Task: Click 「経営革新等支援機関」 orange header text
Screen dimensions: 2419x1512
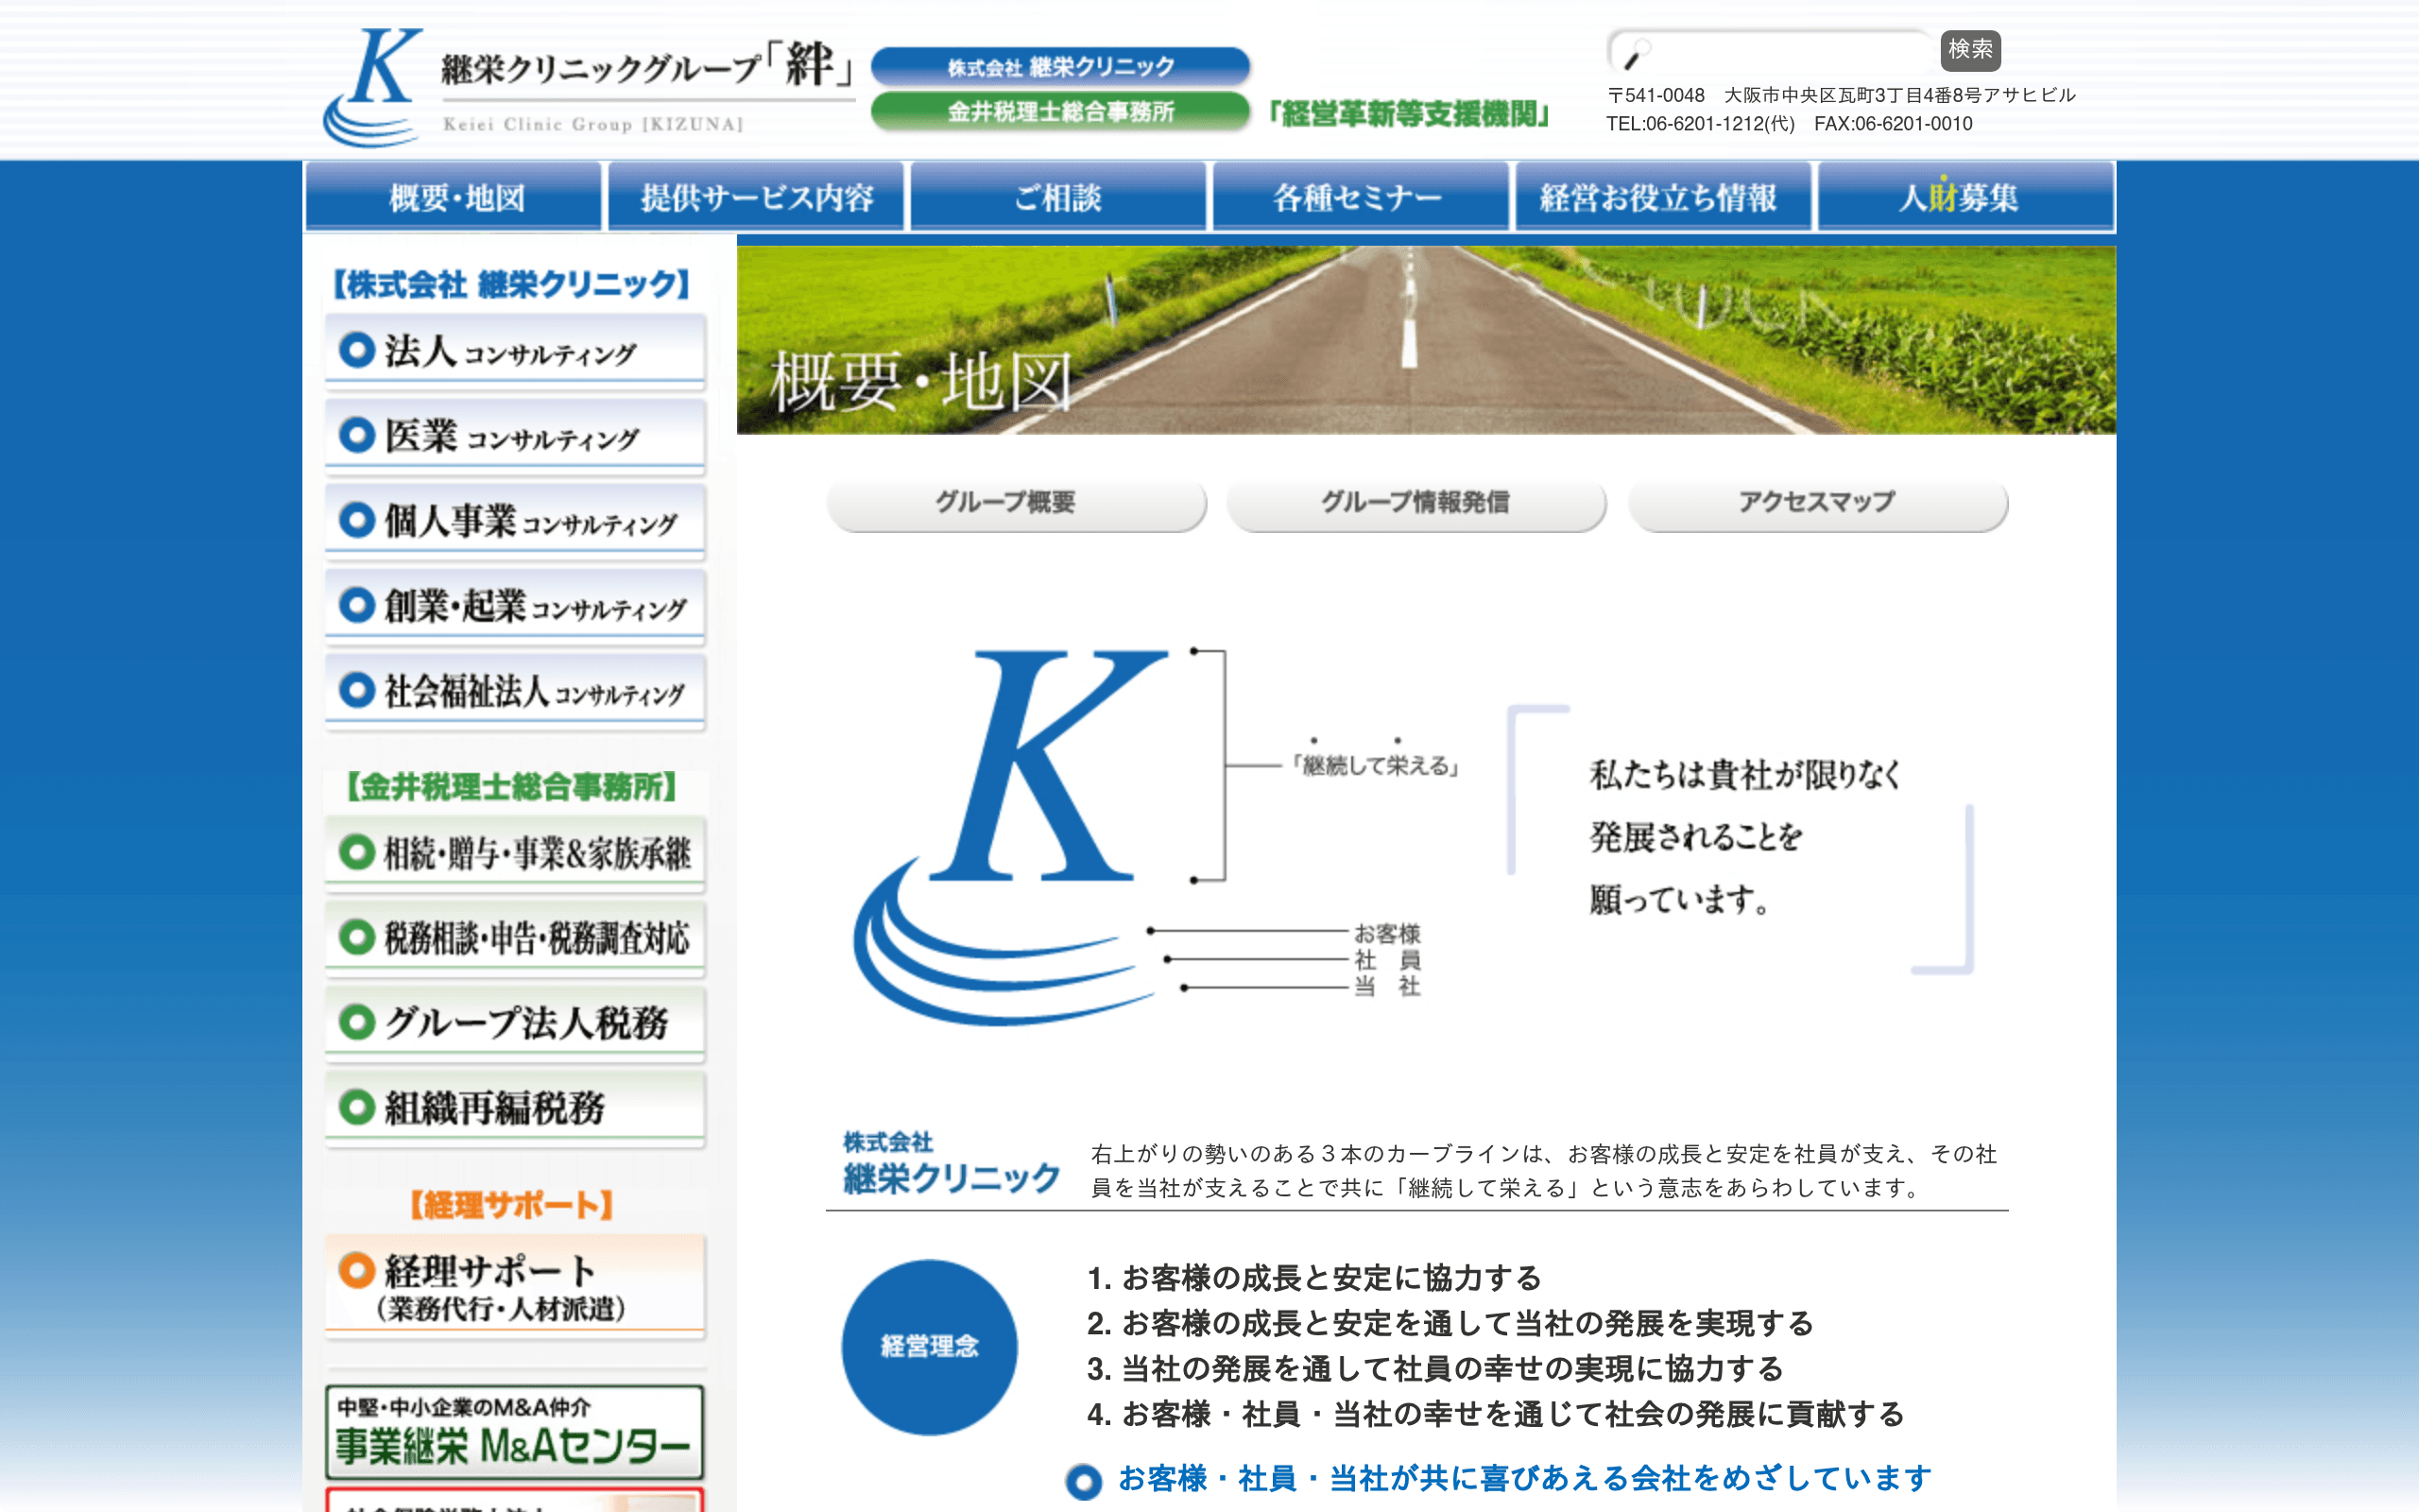Action: (1411, 114)
